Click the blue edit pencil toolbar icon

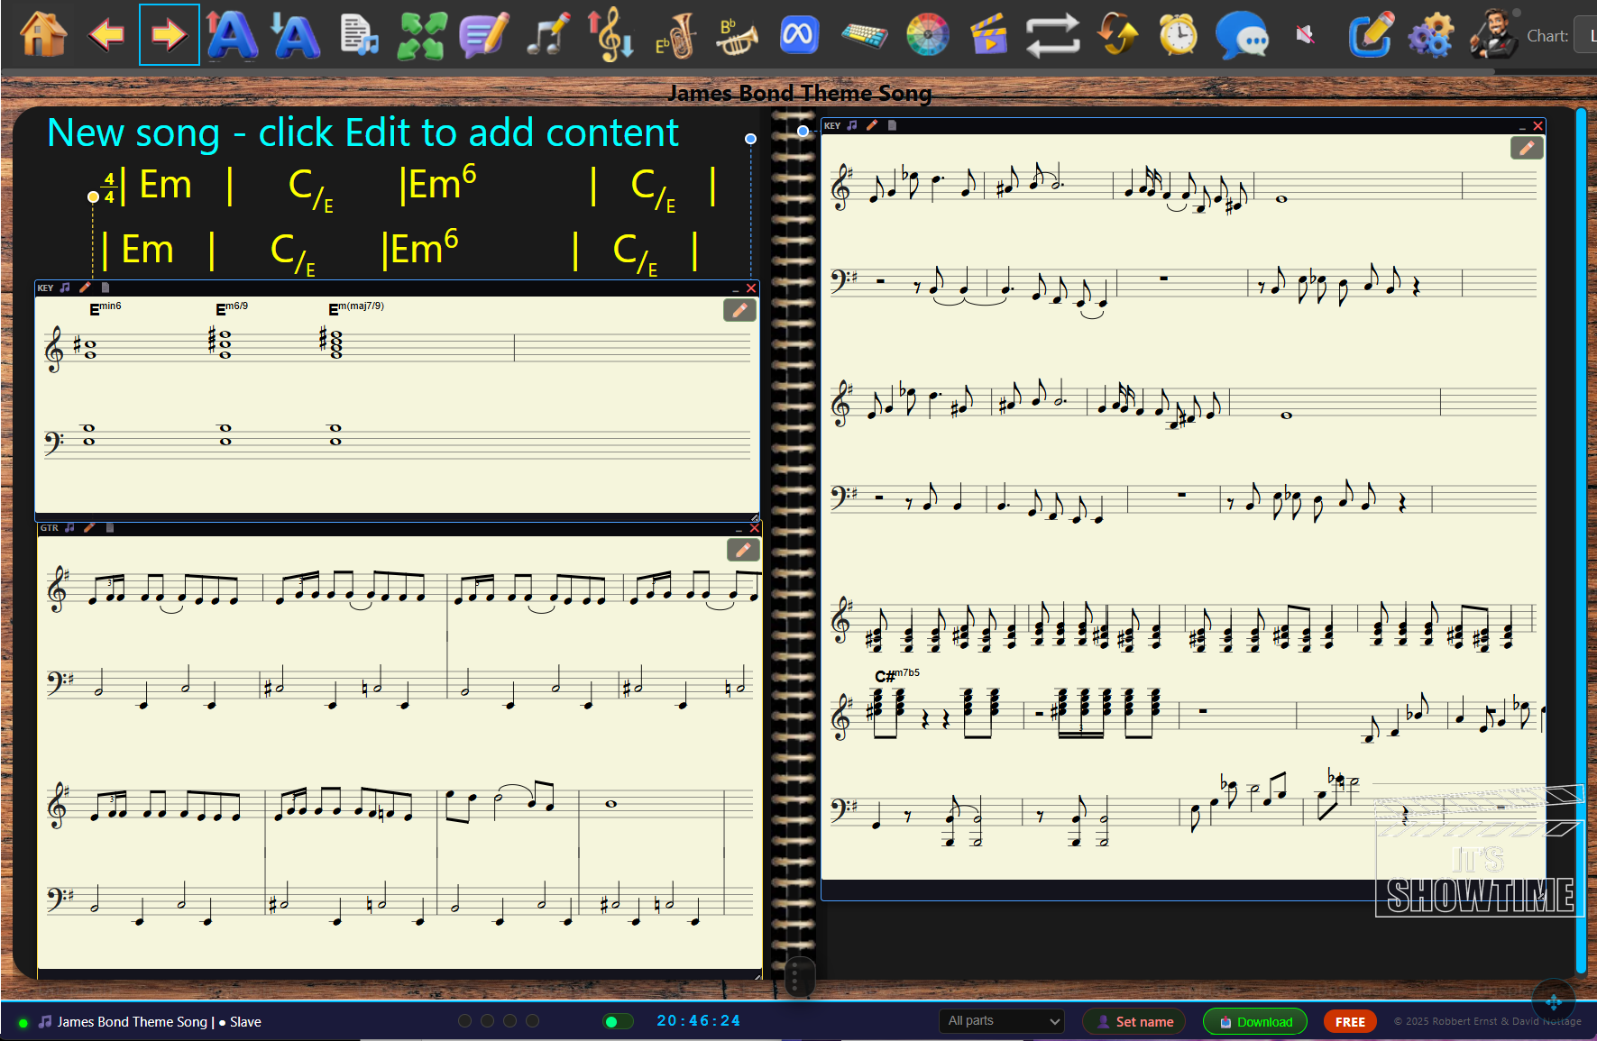point(1370,35)
